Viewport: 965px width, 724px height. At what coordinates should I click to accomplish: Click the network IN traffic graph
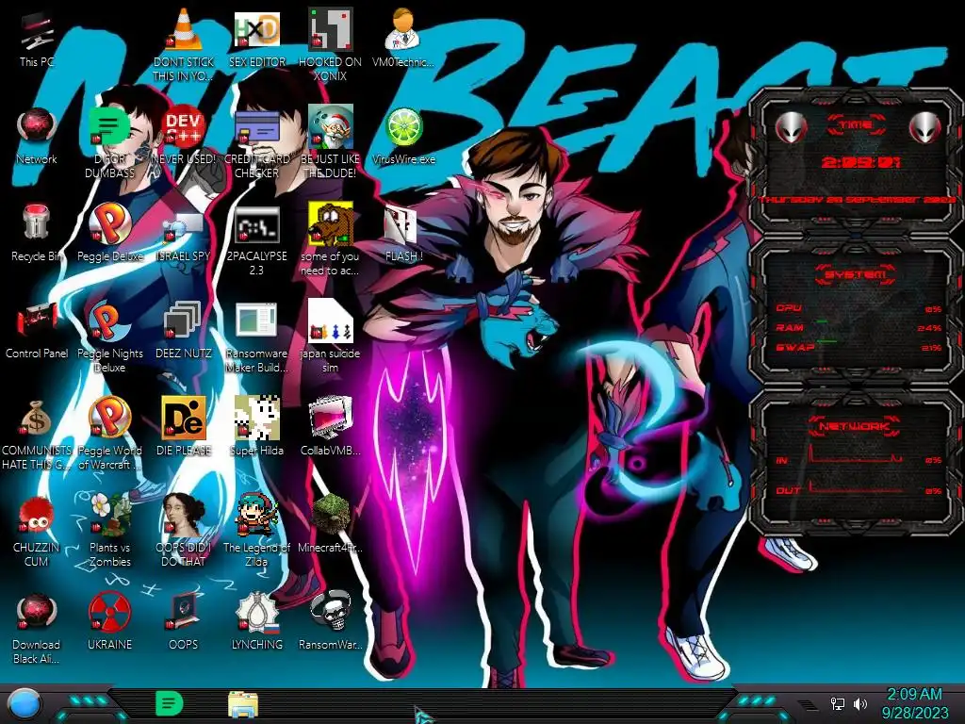[856, 454]
